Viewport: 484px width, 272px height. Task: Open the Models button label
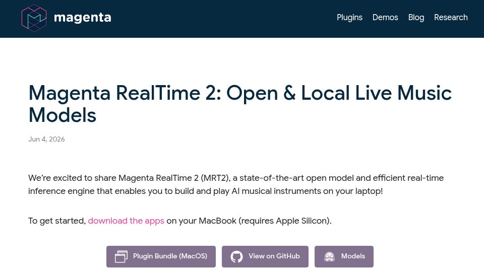353,256
